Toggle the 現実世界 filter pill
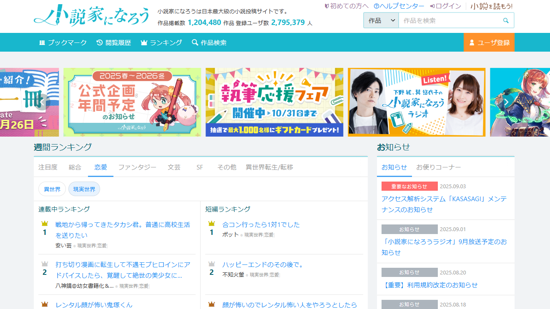Image resolution: width=550 pixels, height=309 pixels. [84, 189]
